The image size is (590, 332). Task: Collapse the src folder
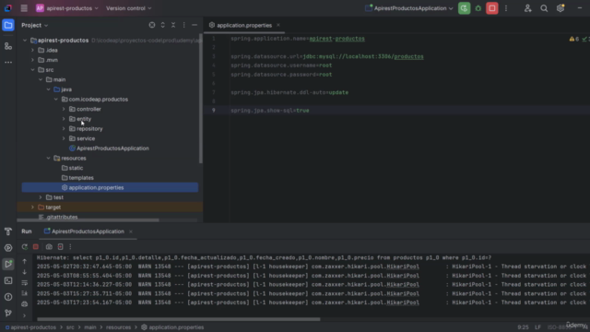click(x=32, y=70)
